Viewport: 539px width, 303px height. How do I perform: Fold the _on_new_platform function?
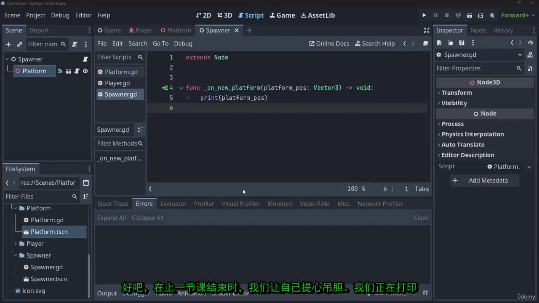pyautogui.click(x=181, y=88)
